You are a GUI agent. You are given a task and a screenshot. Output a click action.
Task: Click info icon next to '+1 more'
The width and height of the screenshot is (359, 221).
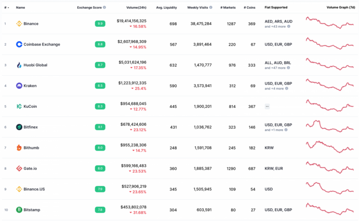(x=286, y=130)
